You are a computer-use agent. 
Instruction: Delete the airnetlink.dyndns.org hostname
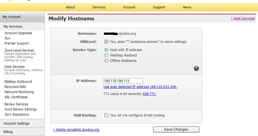click(x=76, y=130)
